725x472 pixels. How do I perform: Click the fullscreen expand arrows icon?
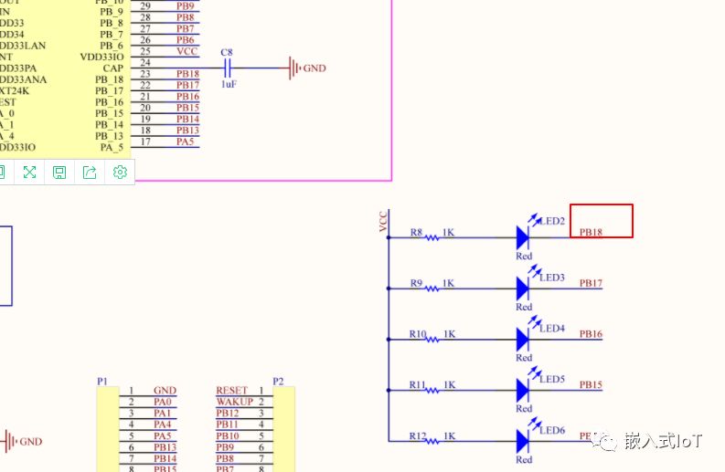pyautogui.click(x=29, y=172)
